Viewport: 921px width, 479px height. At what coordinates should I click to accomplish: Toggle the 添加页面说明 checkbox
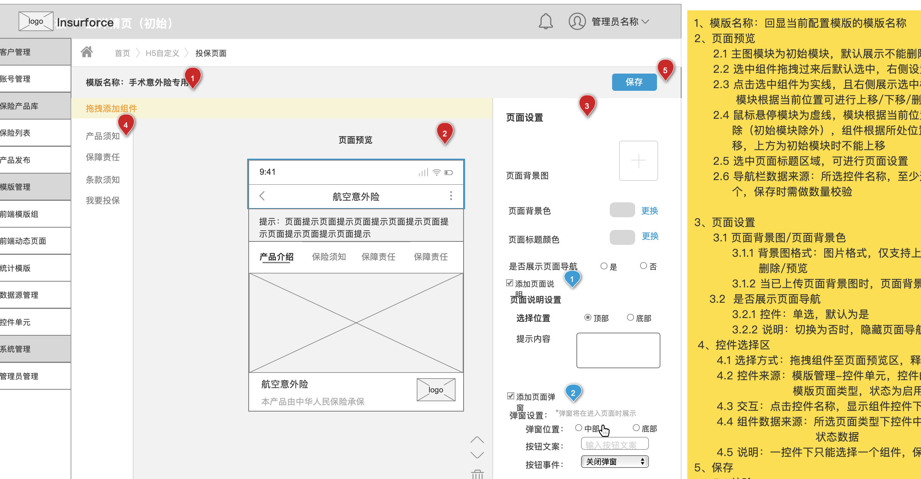510,283
